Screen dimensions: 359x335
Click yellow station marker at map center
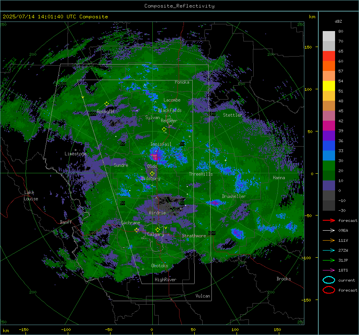click(152, 174)
